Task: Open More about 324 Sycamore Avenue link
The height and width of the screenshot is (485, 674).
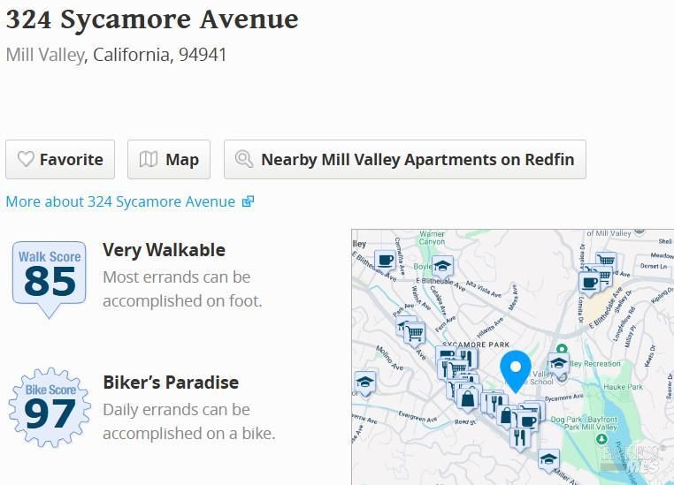Action: [120, 201]
